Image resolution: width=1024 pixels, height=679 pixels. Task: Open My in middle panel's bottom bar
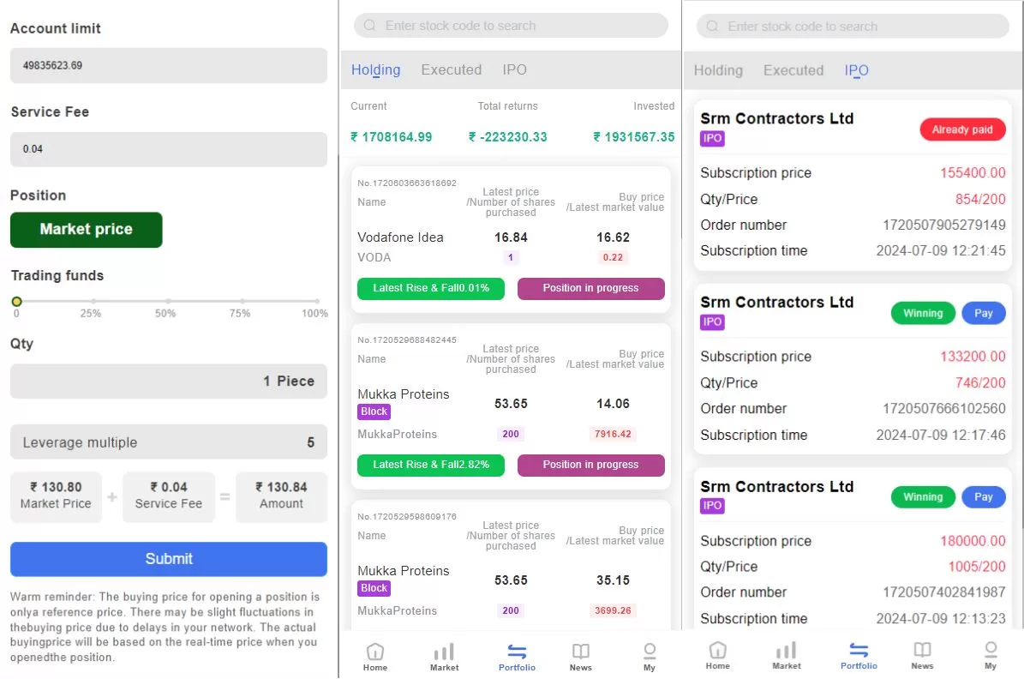[650, 657]
